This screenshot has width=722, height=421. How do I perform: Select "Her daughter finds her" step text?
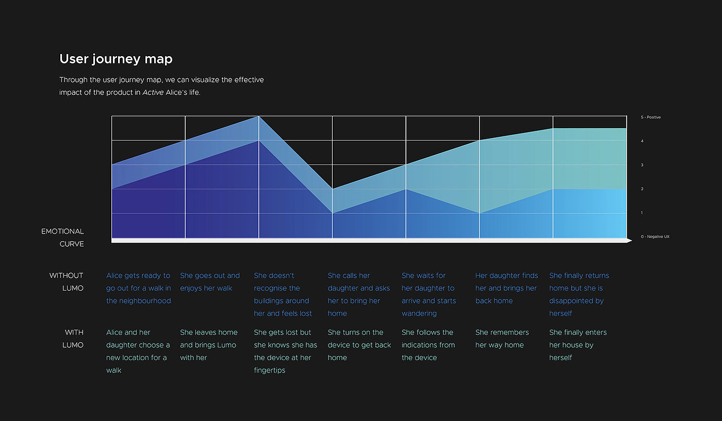click(x=506, y=288)
